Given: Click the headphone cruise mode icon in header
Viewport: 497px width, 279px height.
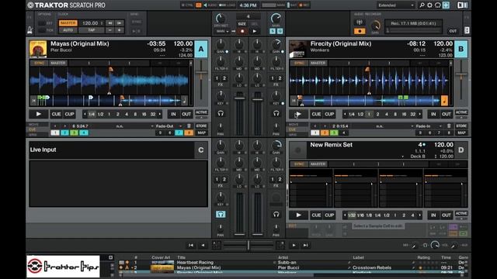Looking at the screenshot, I should point(438,5).
